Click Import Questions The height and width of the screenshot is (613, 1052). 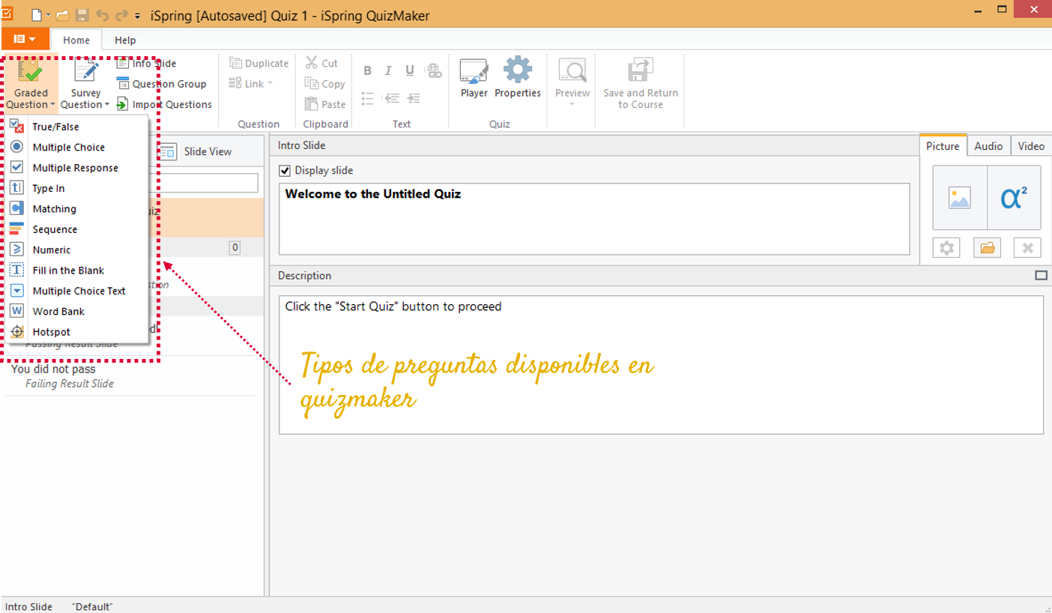tap(164, 104)
